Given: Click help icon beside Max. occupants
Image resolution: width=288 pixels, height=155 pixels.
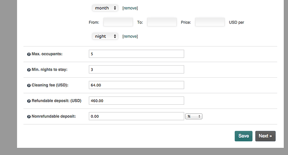Looking at the screenshot, I should (x=29, y=54).
